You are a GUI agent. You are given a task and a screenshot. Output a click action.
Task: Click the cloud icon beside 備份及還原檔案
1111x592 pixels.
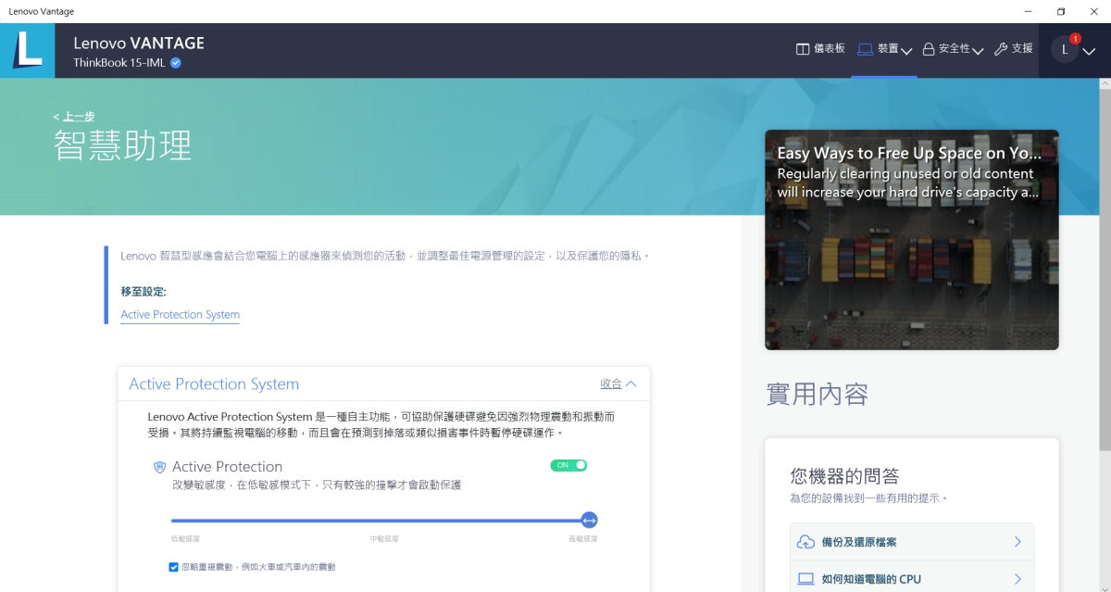click(x=805, y=542)
